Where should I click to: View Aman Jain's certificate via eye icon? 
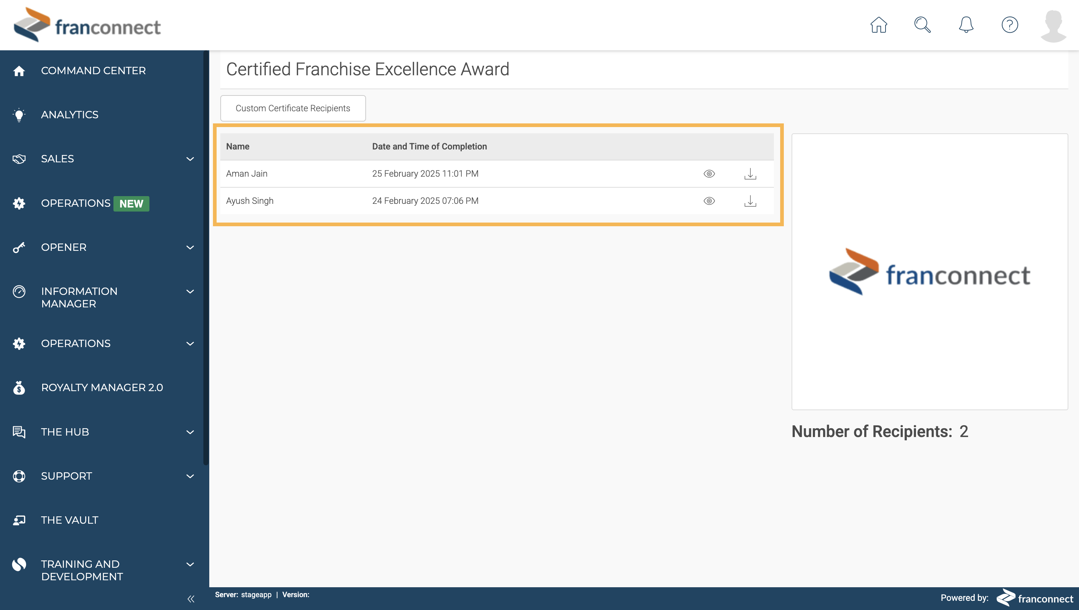(x=709, y=173)
